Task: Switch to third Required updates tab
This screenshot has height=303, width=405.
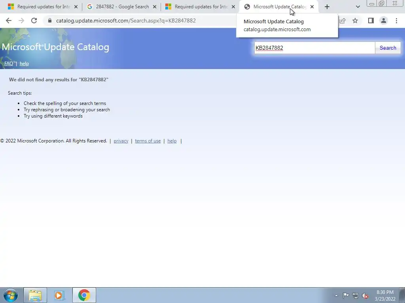Action: 201,7
